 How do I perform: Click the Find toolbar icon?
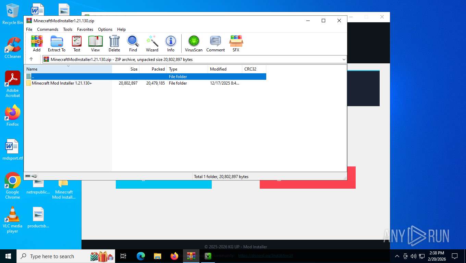(133, 43)
